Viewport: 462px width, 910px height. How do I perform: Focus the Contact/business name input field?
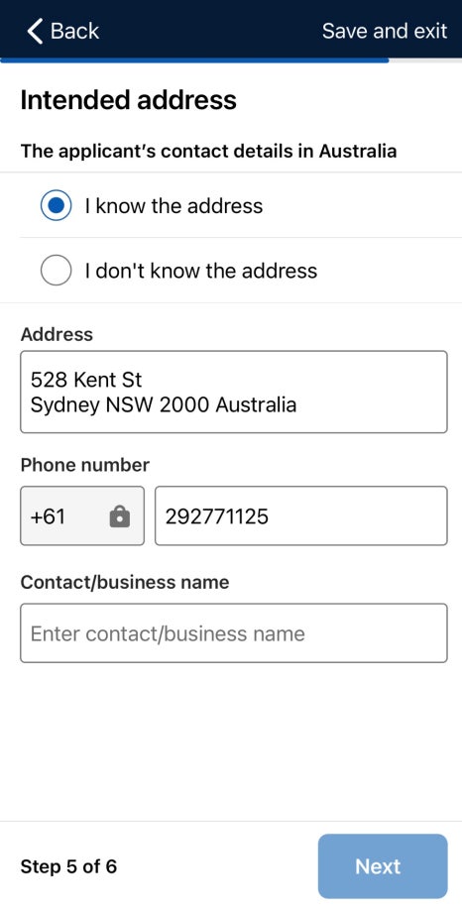234,633
